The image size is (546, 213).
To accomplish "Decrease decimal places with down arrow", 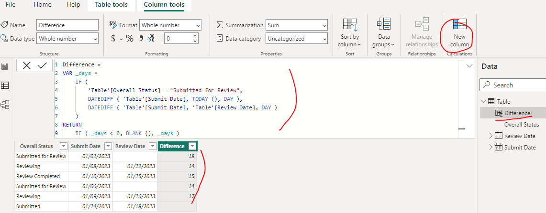I will pyautogui.click(x=195, y=42).
